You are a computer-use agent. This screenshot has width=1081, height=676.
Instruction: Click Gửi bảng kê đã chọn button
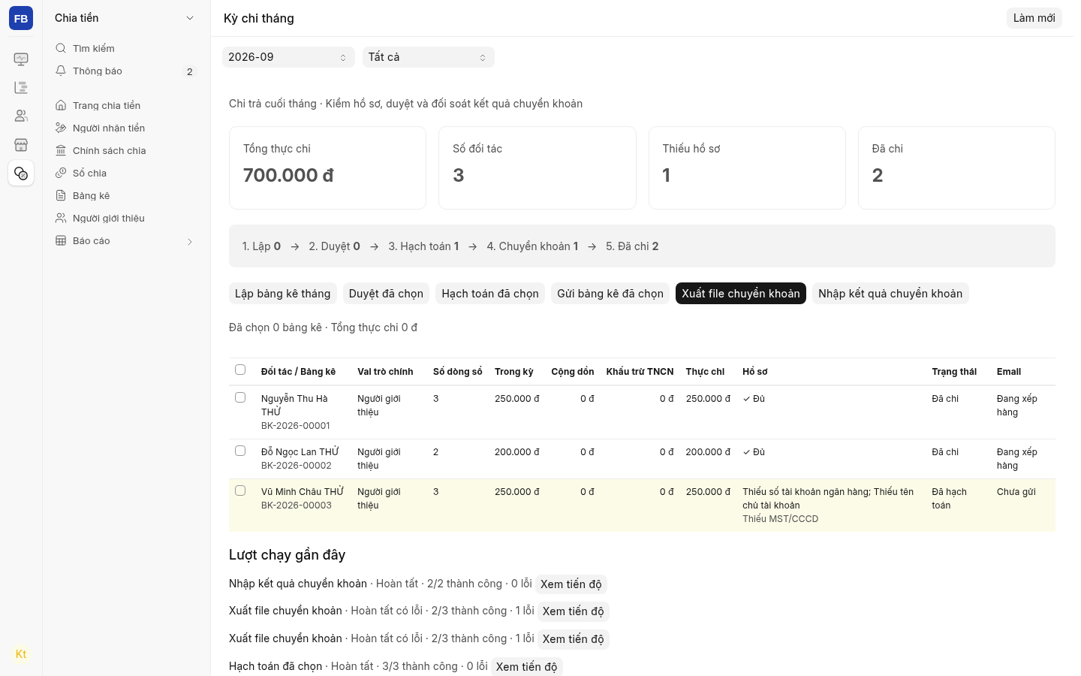click(610, 294)
